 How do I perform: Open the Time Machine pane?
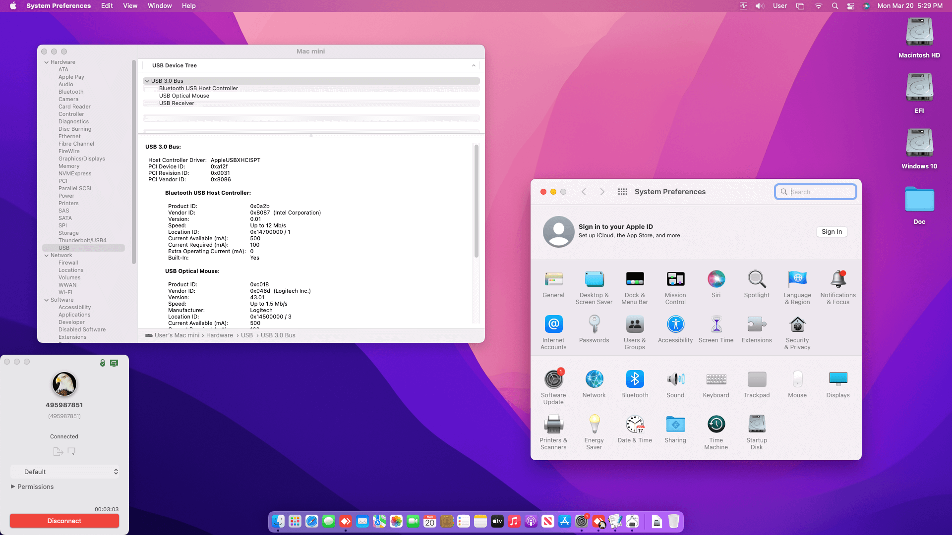click(x=716, y=425)
